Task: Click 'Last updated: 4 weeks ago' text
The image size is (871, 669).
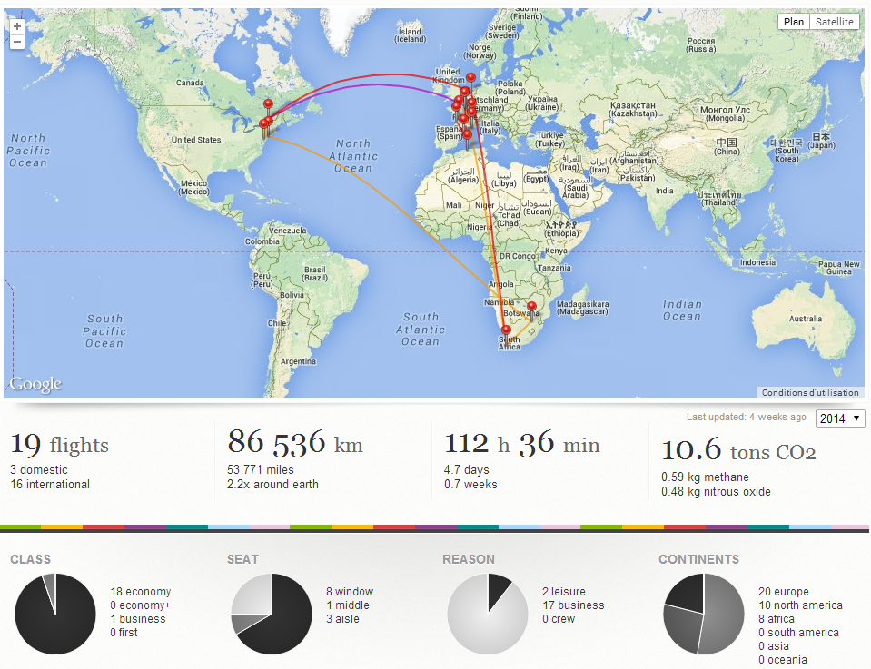Action: tap(746, 417)
